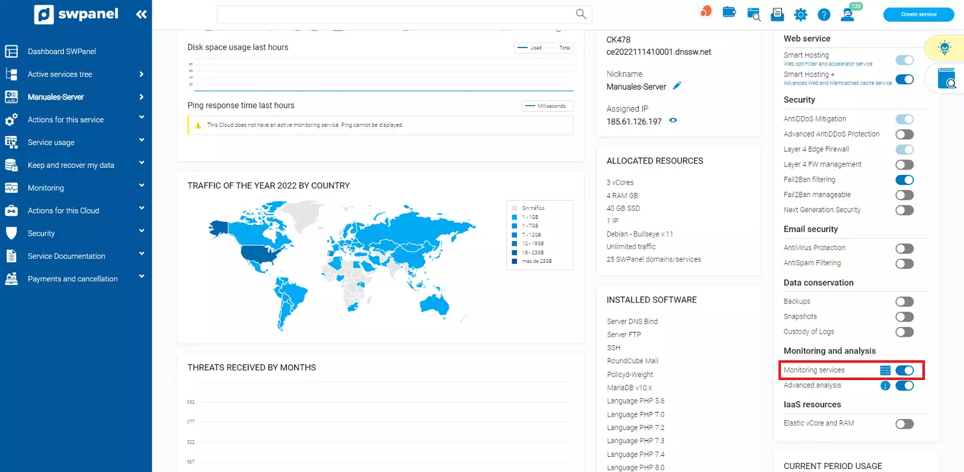This screenshot has width=964, height=472.
Task: Open the help question mark icon
Action: (824, 14)
